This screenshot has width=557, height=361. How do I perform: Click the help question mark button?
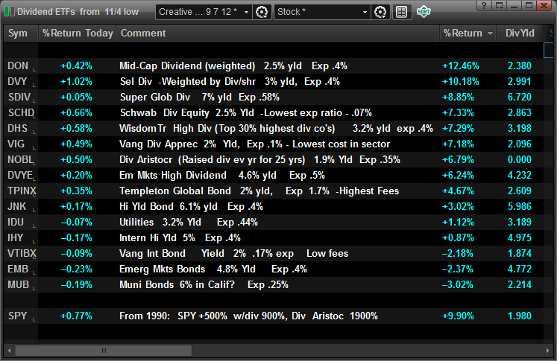coord(483,5)
